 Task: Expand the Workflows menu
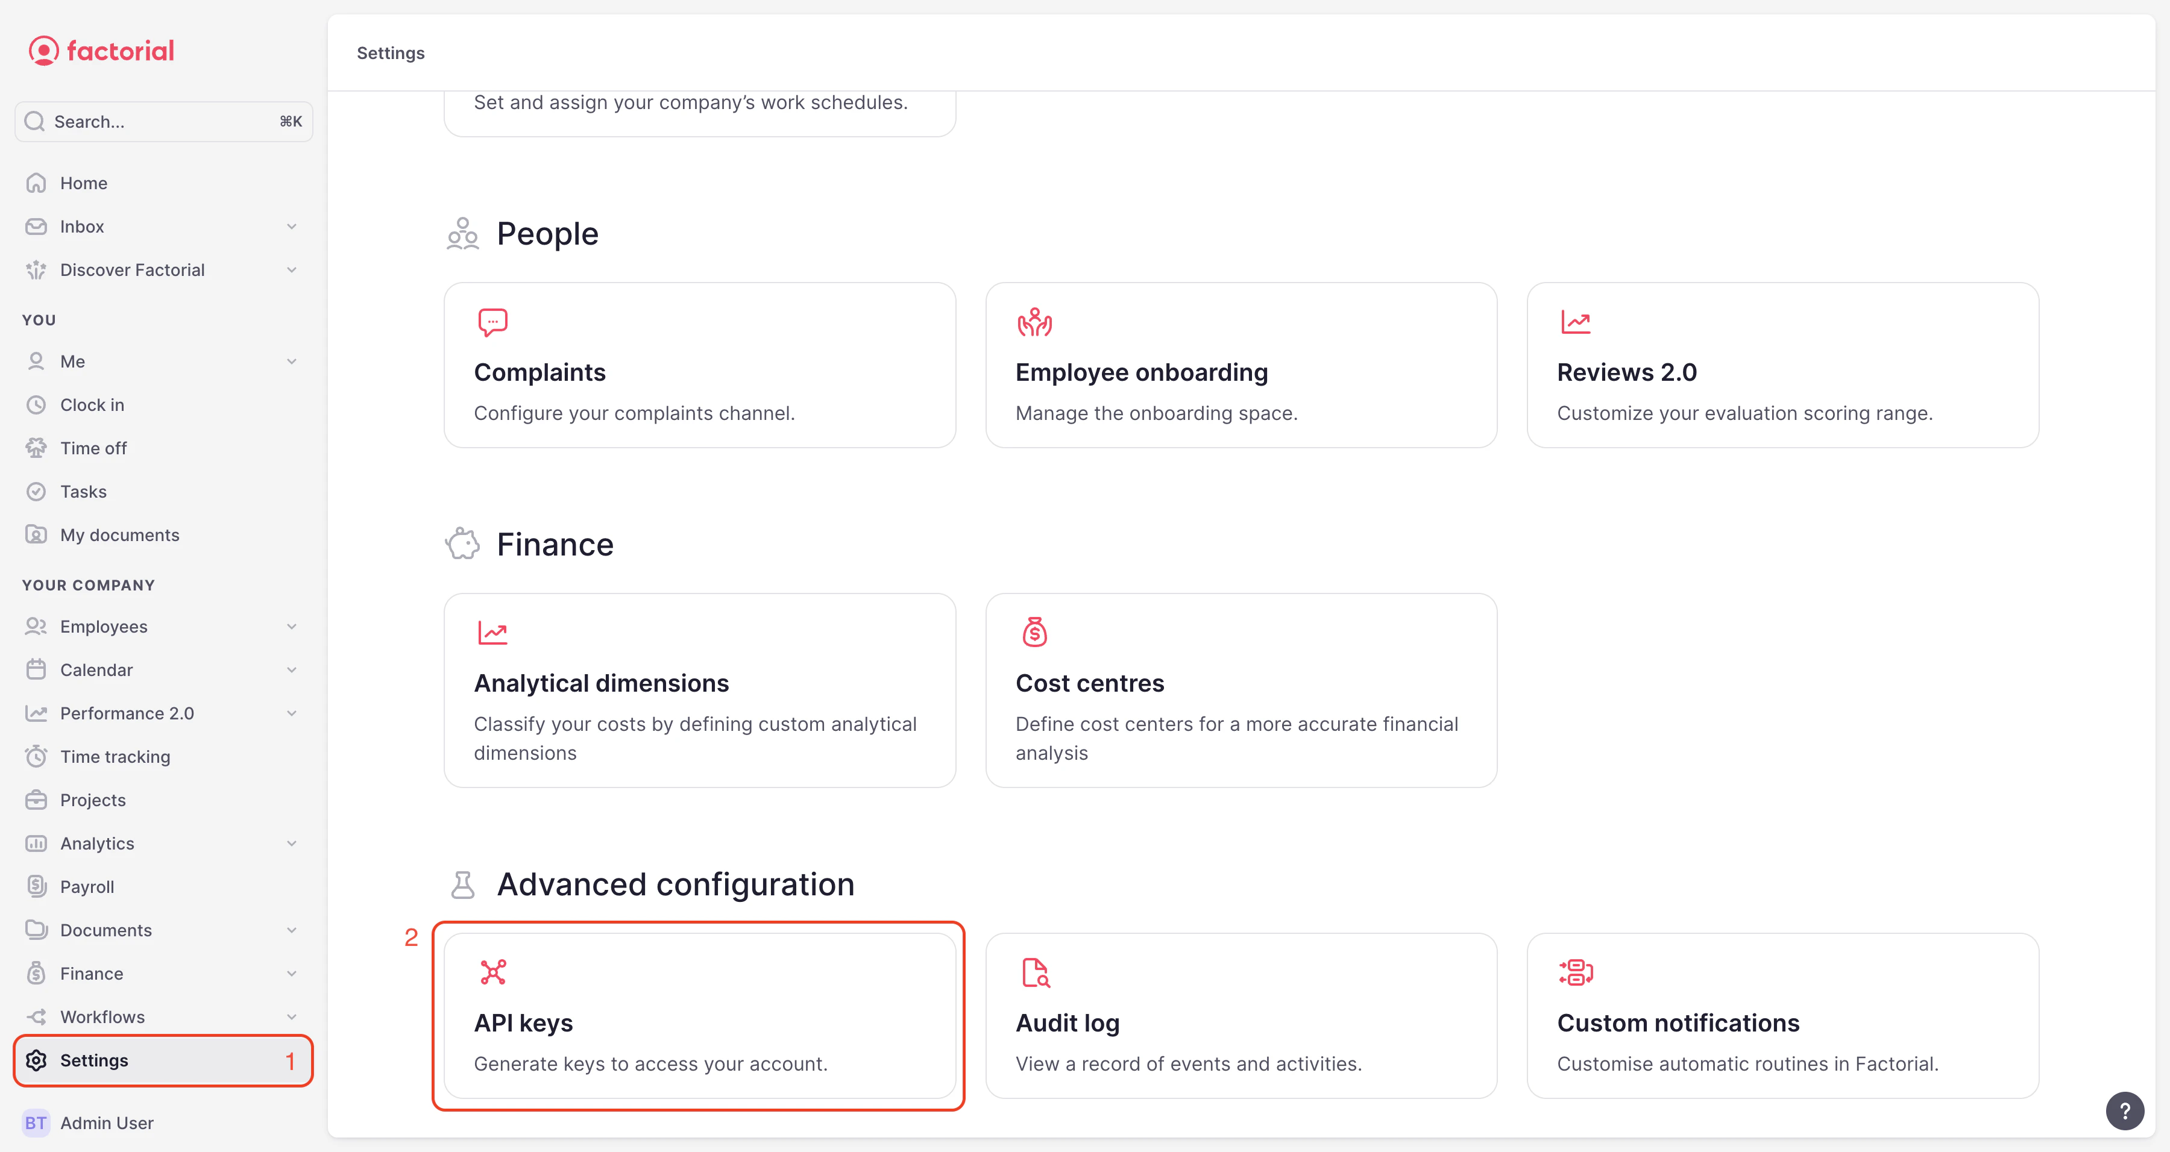pyautogui.click(x=292, y=1016)
